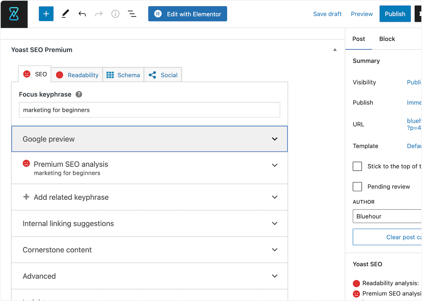Collapse the Yoast SEO Premium metabox
The width and height of the screenshot is (422, 301).
coord(335,50)
